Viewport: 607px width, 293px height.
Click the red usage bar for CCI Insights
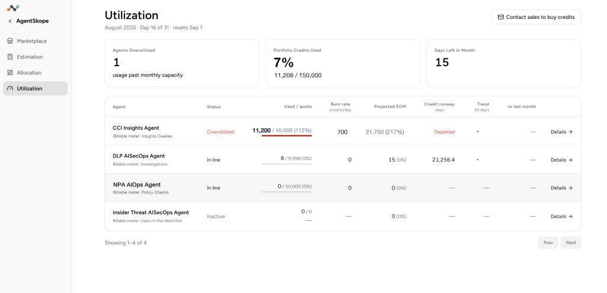(286, 136)
